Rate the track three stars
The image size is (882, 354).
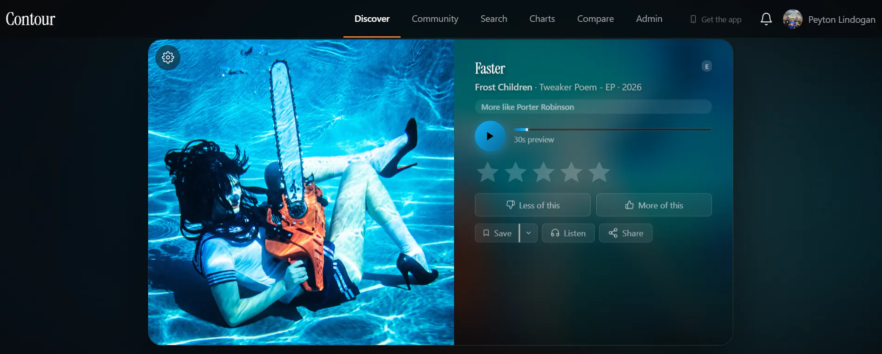pos(544,172)
